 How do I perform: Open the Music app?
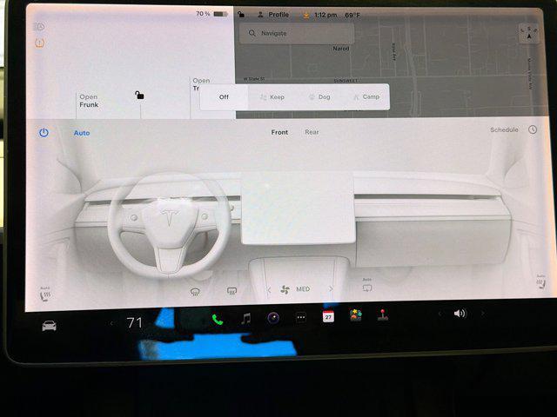pyautogui.click(x=245, y=319)
